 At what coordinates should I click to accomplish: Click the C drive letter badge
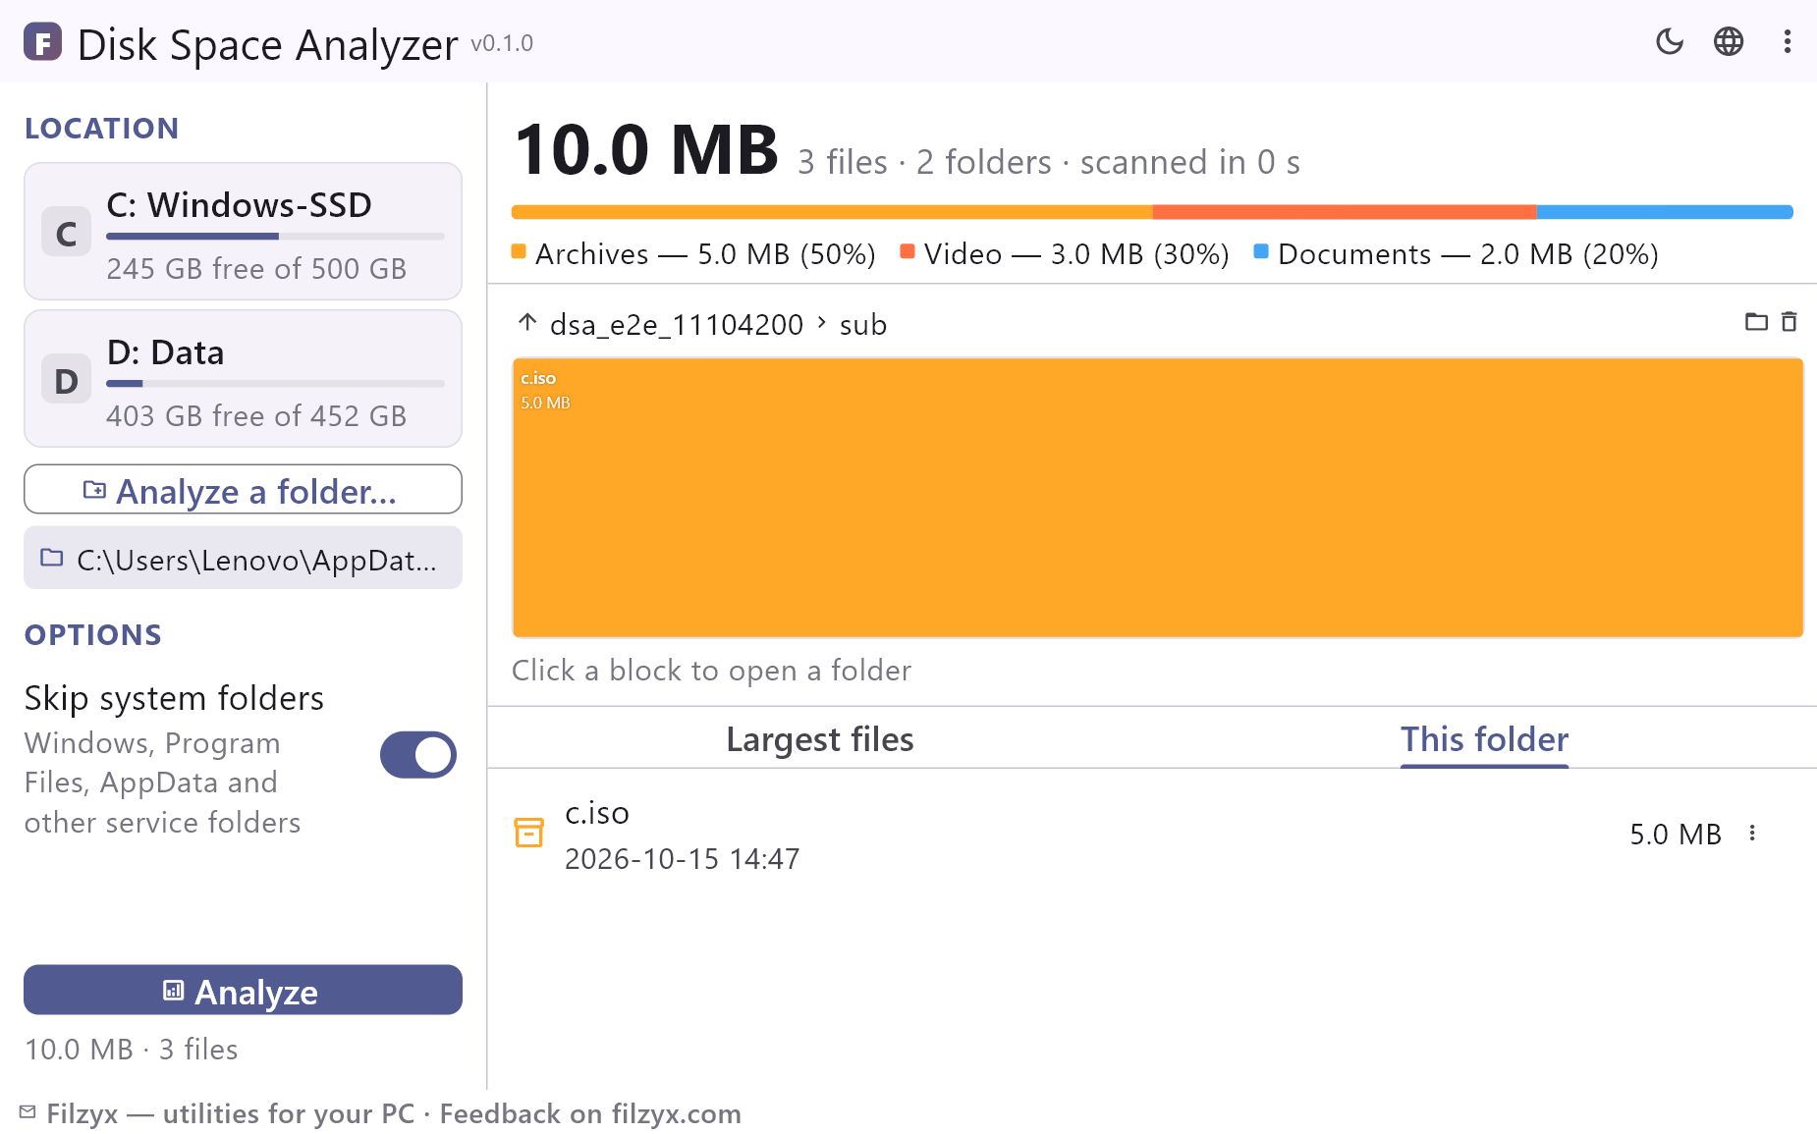pos(66,233)
